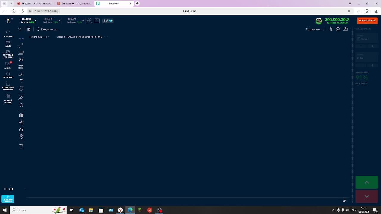The height and width of the screenshot is (214, 381).
Task: Select the brush drawing tool
Action: [x=21, y=74]
